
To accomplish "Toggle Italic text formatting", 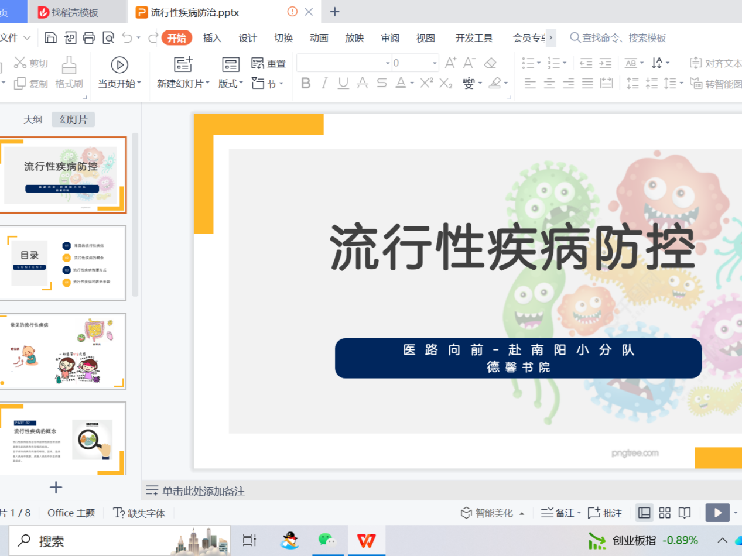I will point(324,83).
